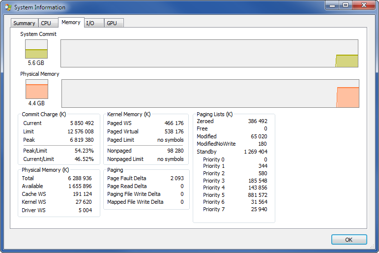379x253 pixels.
Task: Click the Physical Memory history graph
Action: click(x=210, y=94)
